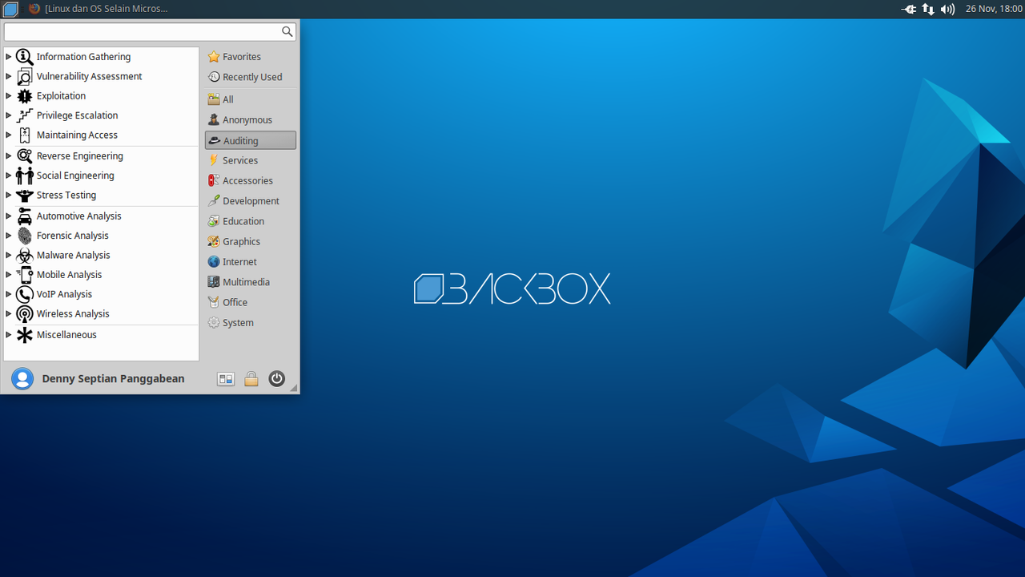Click the Privilege Escalation stairs icon
Viewport: 1025px width, 577px height.
pyautogui.click(x=25, y=115)
